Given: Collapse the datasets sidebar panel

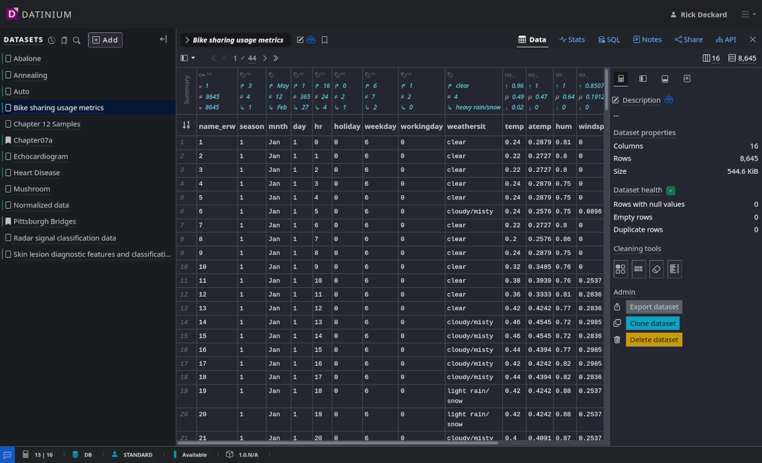Looking at the screenshot, I should point(163,39).
